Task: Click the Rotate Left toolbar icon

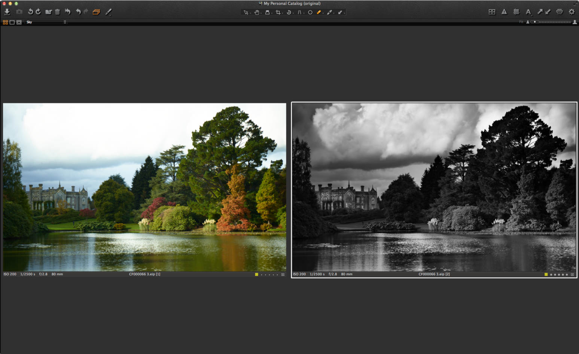Action: tap(30, 12)
